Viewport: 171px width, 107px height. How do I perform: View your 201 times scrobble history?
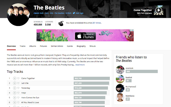(x=97, y=23)
